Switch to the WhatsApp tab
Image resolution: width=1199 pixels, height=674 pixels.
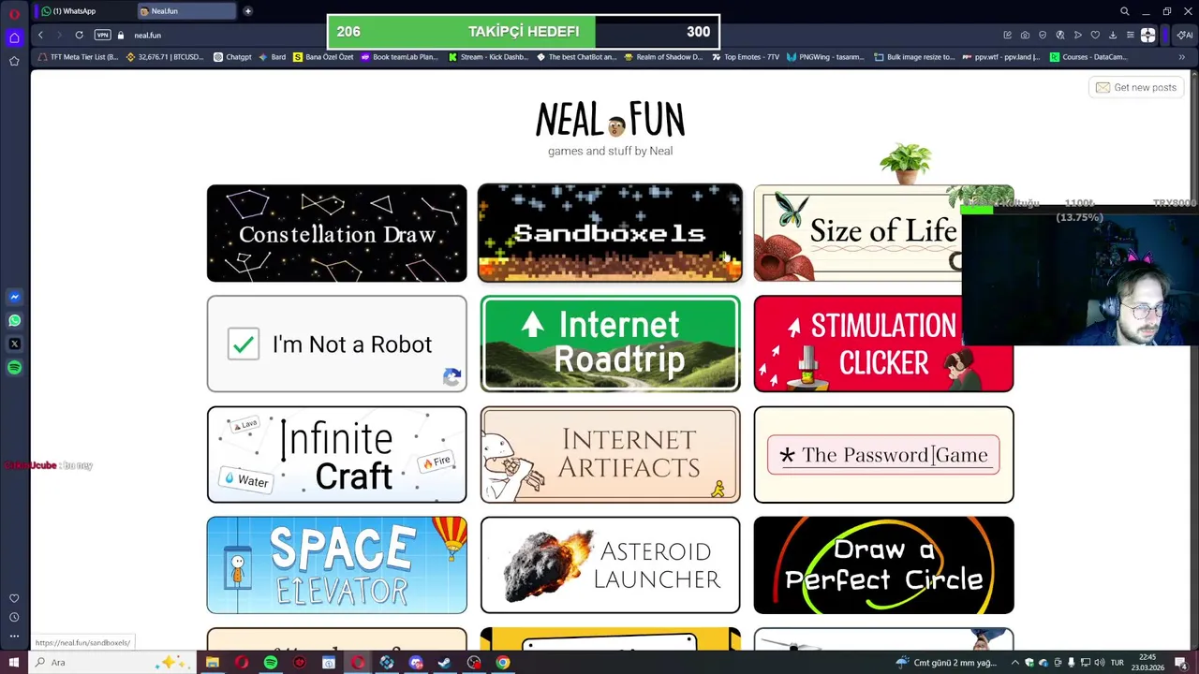pyautogui.click(x=82, y=11)
